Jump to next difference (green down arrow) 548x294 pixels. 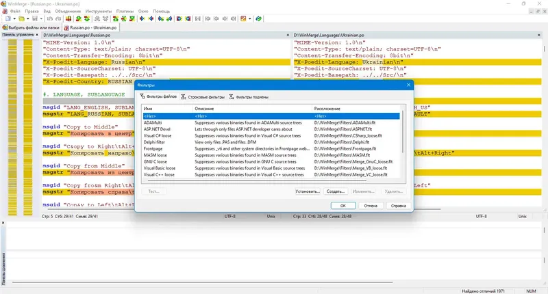78,18
